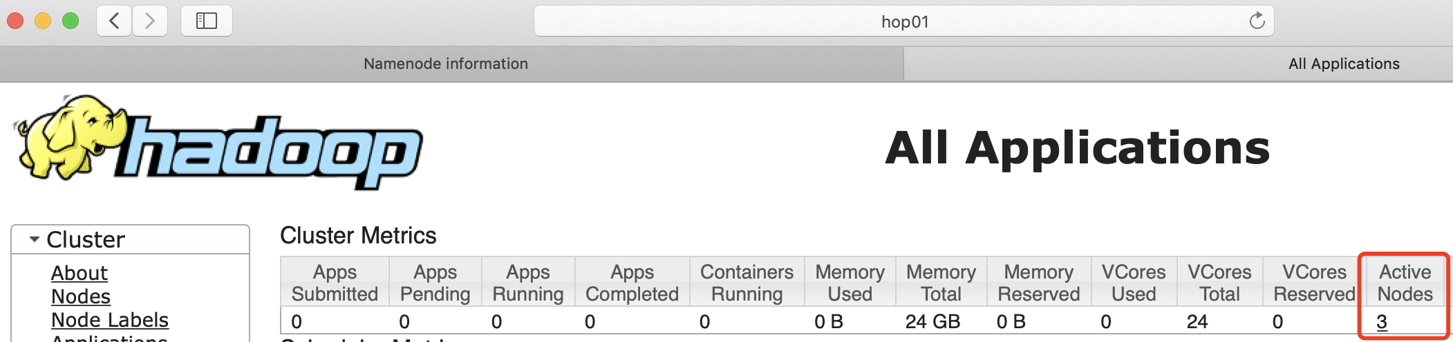Click the yellow minimize window button
1453x342 pixels.
pyautogui.click(x=43, y=21)
